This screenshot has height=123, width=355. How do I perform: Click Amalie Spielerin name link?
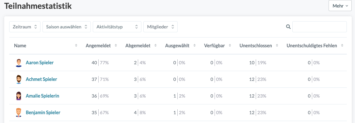(x=42, y=96)
